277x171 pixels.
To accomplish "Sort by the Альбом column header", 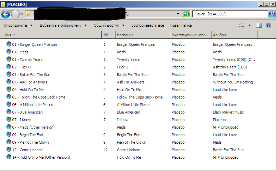I will [x=234, y=35].
